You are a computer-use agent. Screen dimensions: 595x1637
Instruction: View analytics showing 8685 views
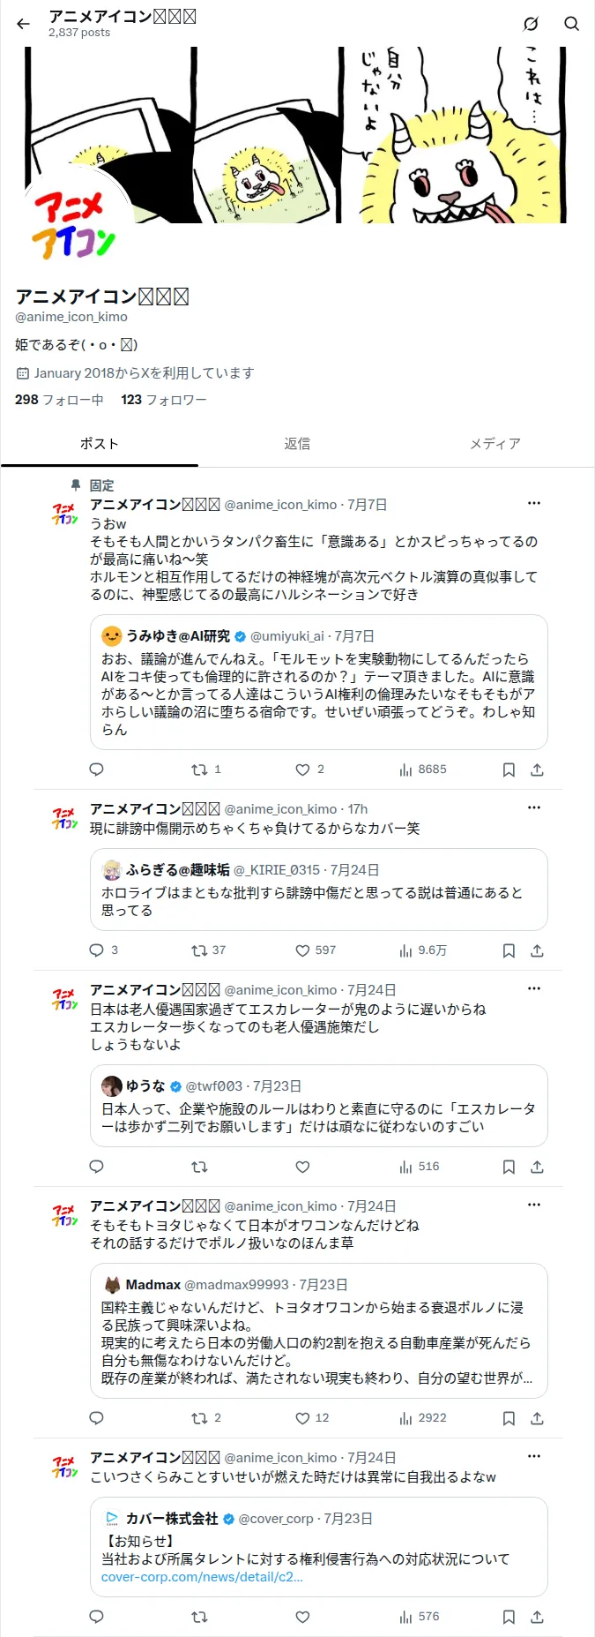click(x=423, y=770)
